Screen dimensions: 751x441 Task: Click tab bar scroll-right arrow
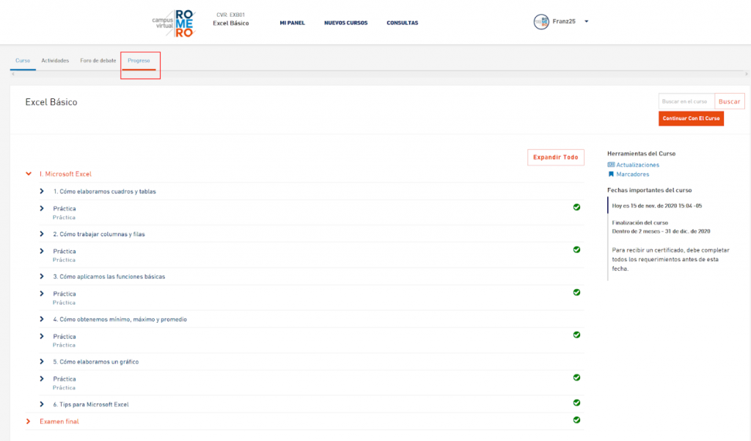pos(746,74)
